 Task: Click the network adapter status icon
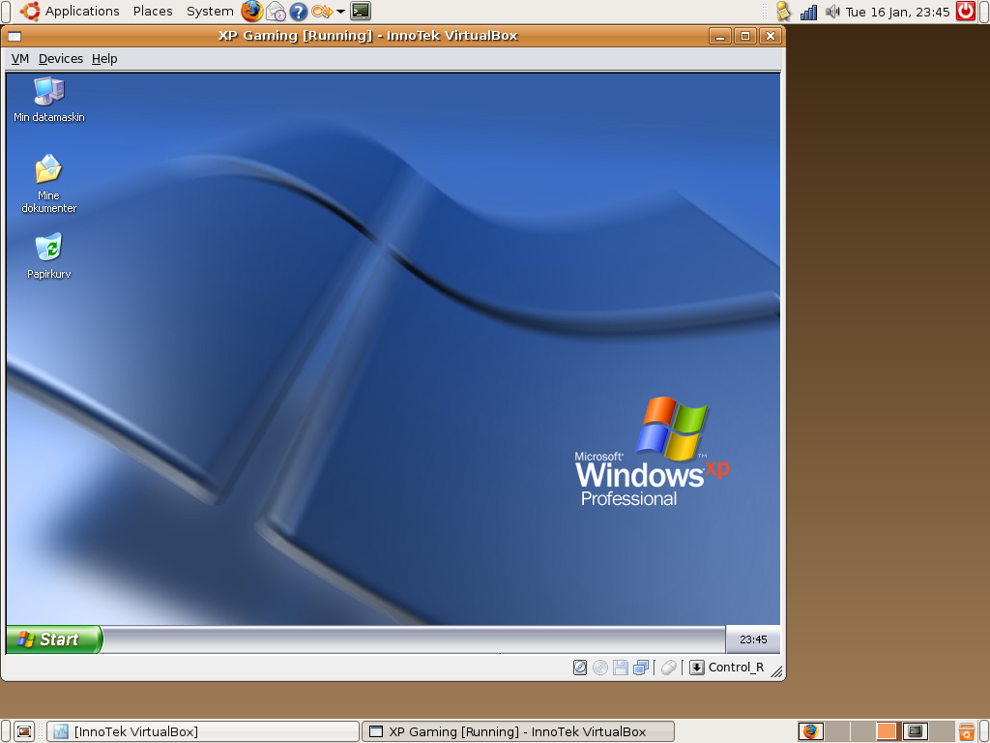pos(641,668)
